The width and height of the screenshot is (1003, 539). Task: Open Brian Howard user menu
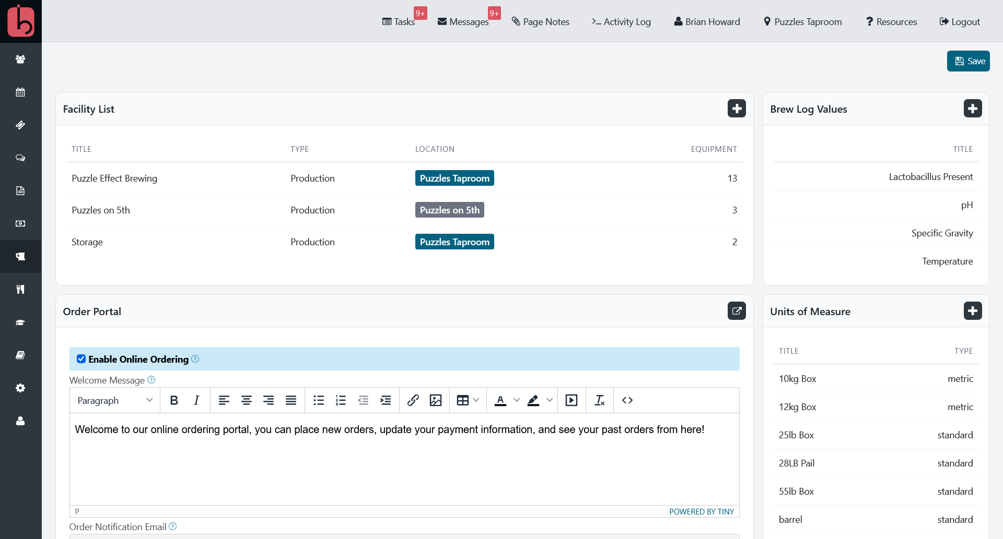pyautogui.click(x=707, y=21)
